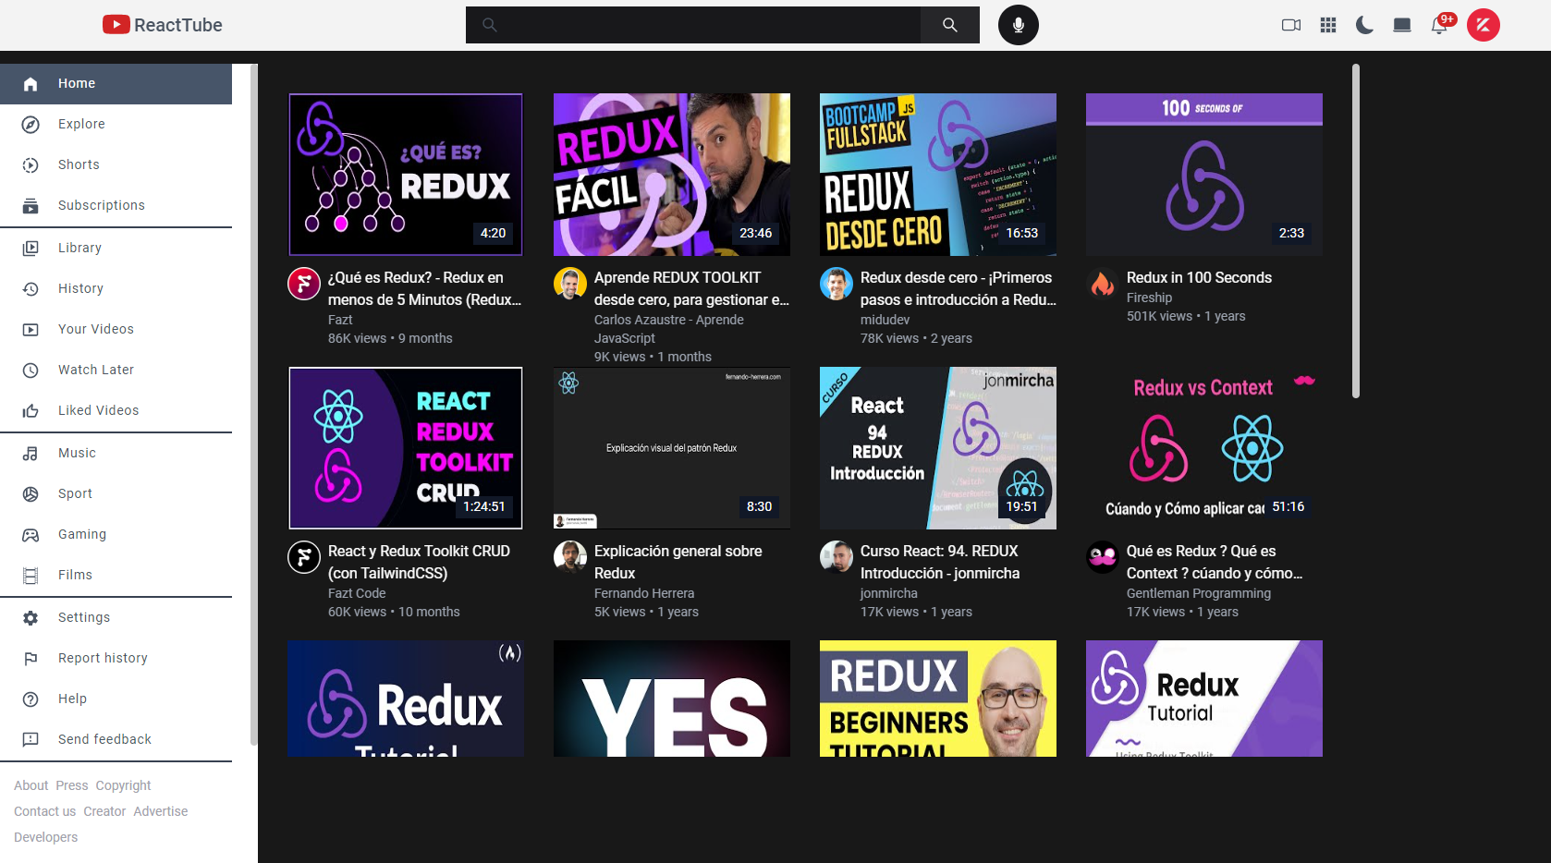Click the Send feedback link

pos(104,739)
